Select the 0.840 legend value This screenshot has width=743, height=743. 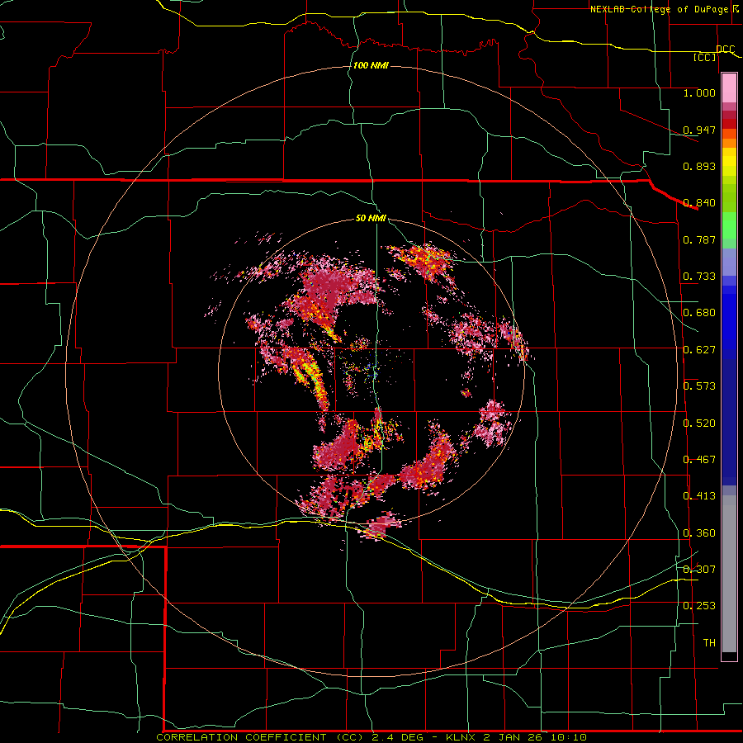click(x=699, y=203)
